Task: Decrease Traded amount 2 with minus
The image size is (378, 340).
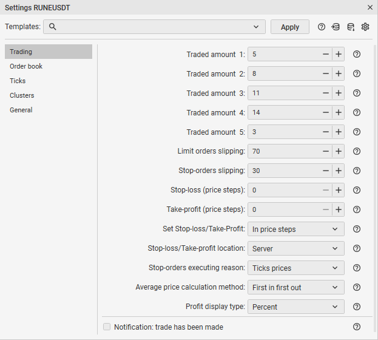Action: pyautogui.click(x=326, y=73)
